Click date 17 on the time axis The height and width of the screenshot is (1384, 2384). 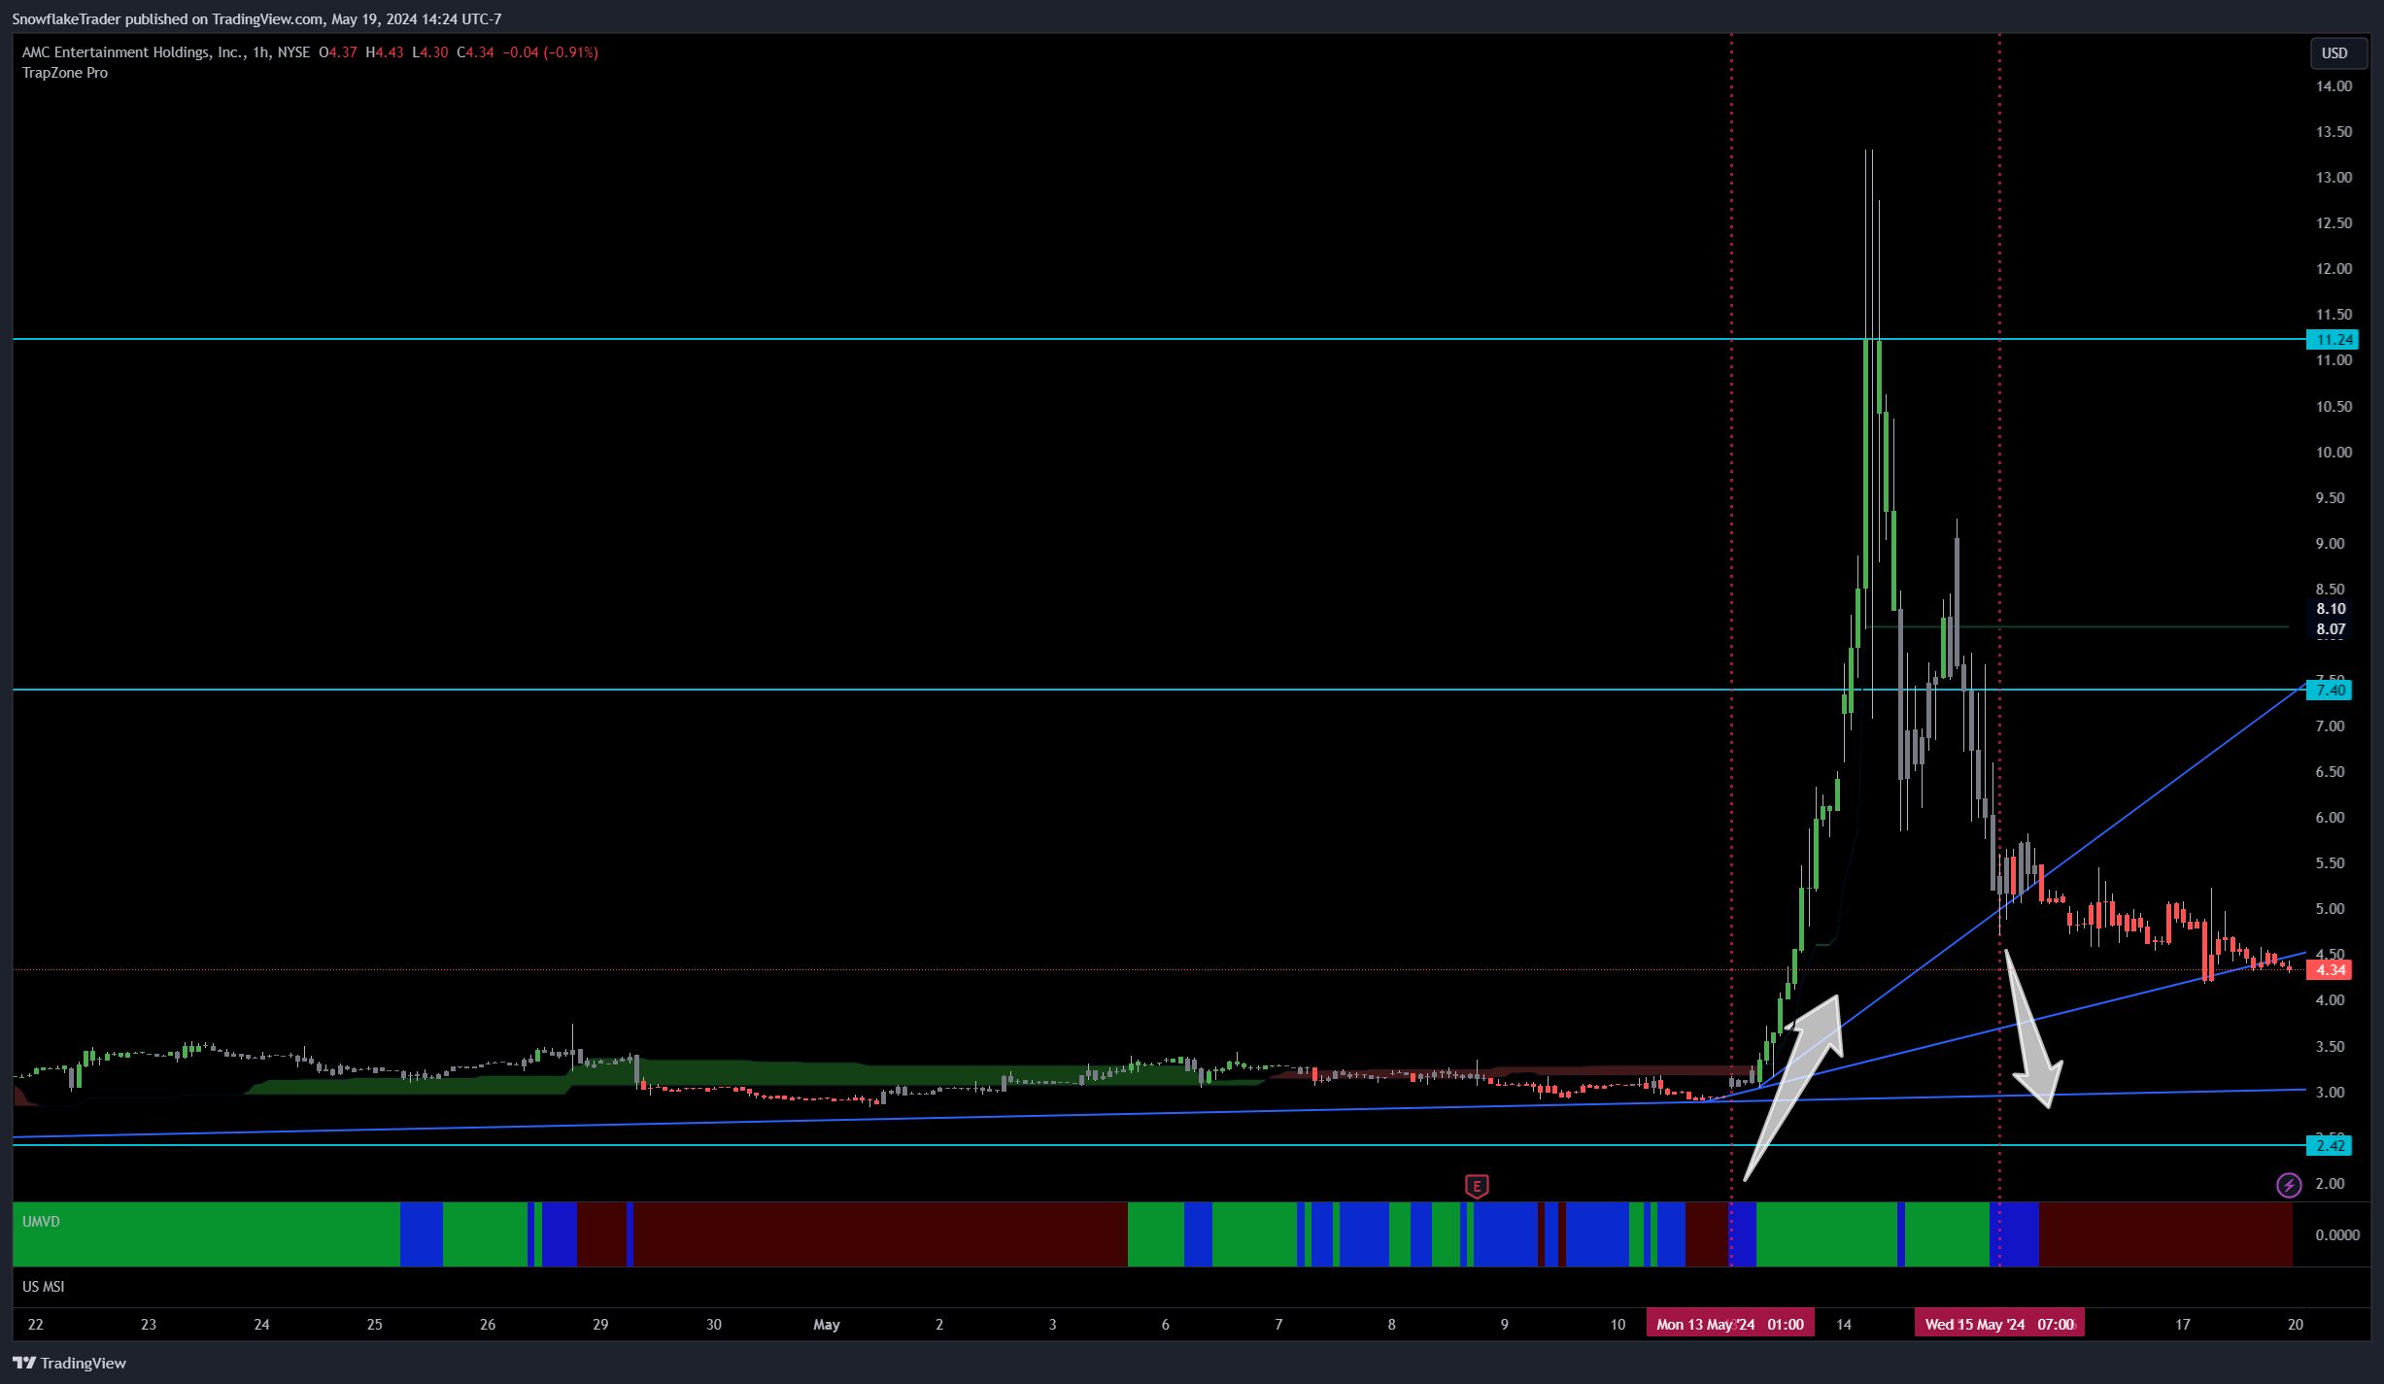tap(2182, 1325)
